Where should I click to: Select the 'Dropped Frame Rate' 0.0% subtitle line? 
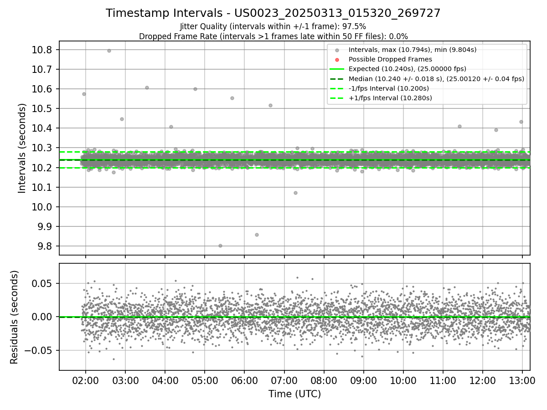(273, 36)
